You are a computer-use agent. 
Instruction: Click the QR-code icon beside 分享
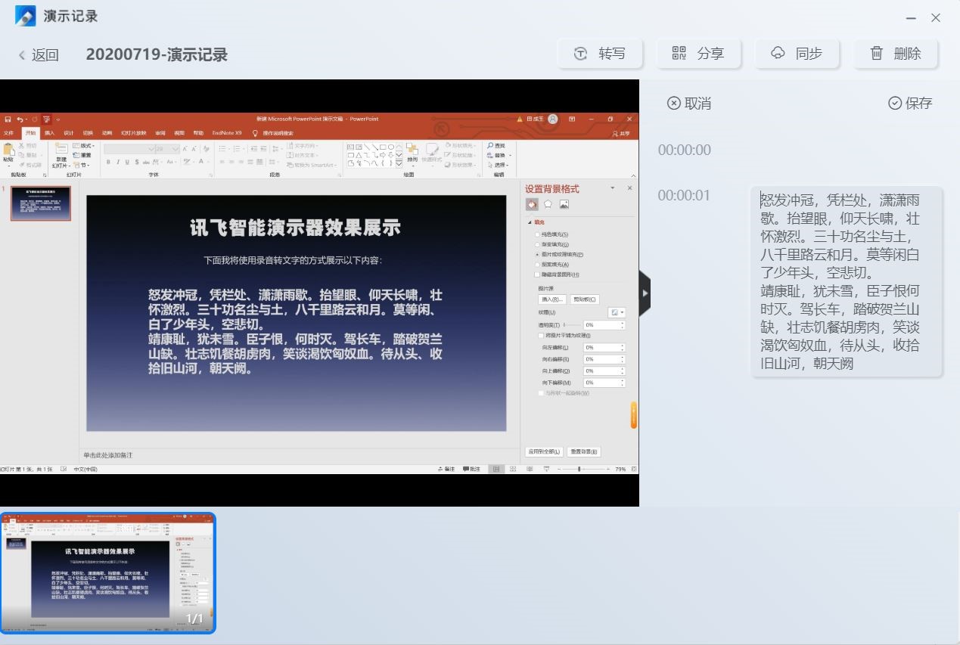tap(679, 53)
